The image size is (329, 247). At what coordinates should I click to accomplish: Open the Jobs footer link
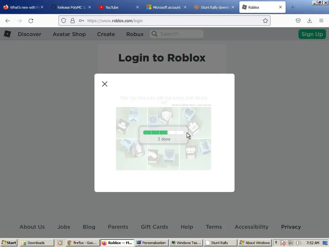64,227
